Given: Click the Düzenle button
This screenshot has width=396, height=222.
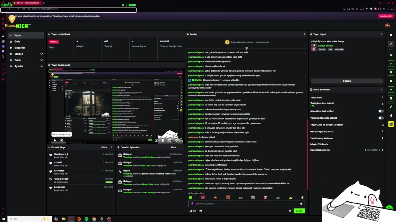Looking at the screenshot, I should [x=347, y=81].
